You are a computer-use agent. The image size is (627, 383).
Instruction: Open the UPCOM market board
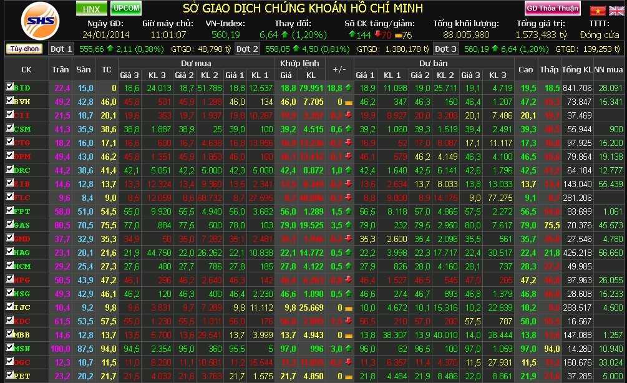pos(127,8)
